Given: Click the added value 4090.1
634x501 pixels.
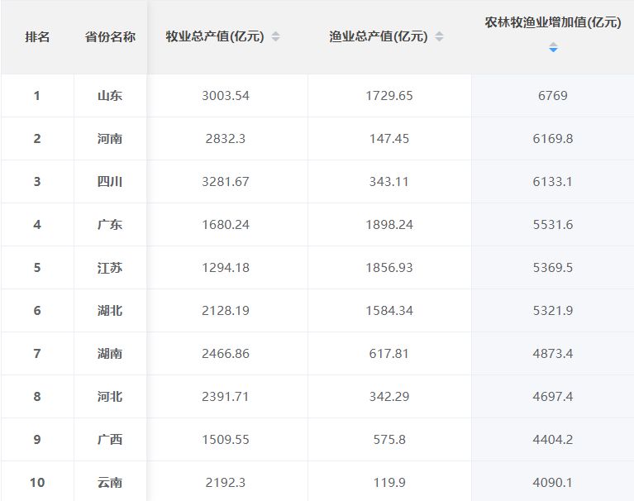Looking at the screenshot, I should [553, 483].
